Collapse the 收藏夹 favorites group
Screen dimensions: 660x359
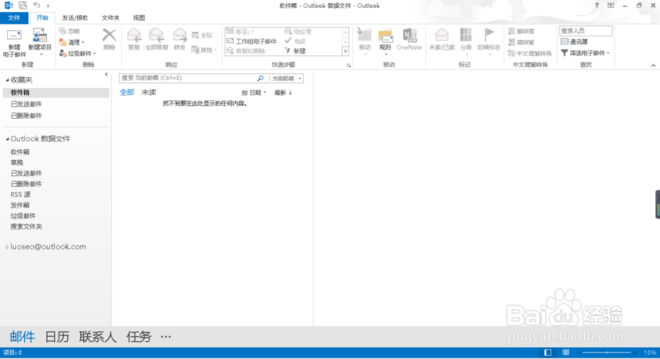pos(7,80)
